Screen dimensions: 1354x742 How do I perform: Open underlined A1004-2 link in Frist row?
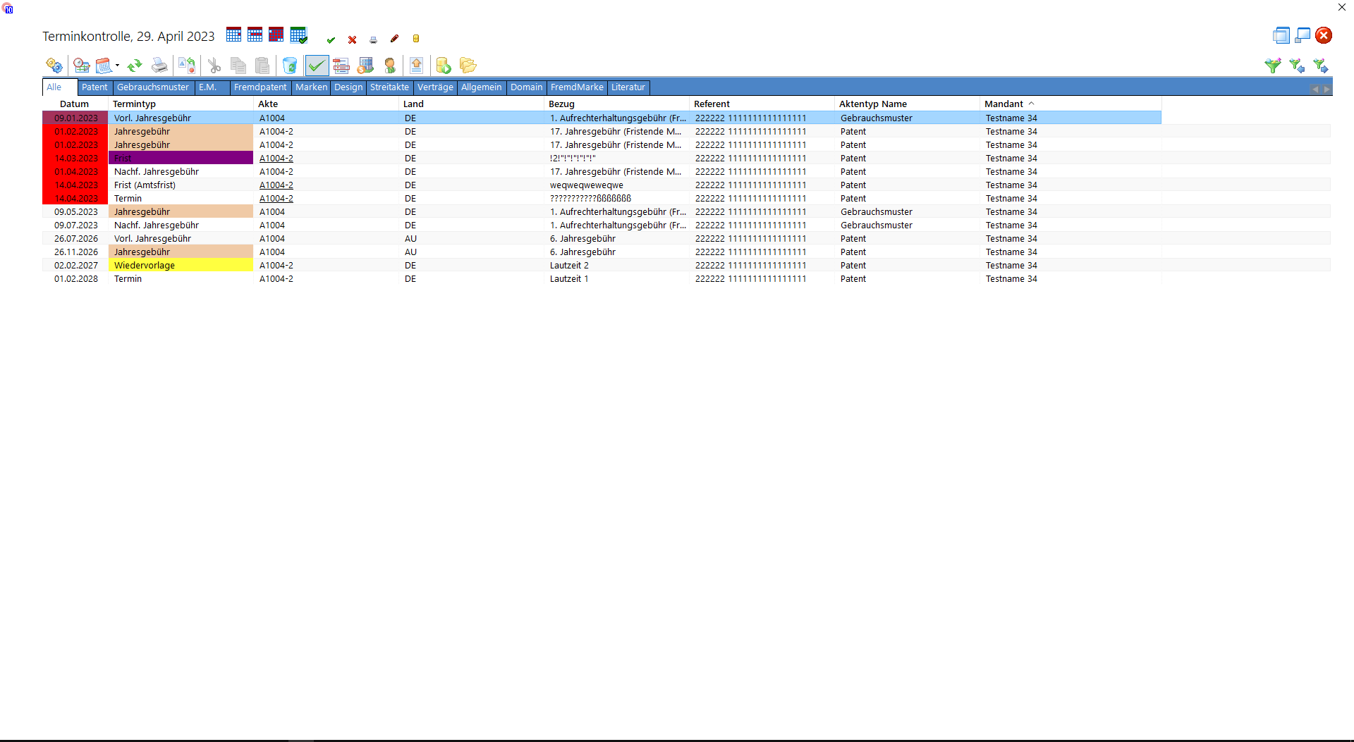[x=276, y=159]
